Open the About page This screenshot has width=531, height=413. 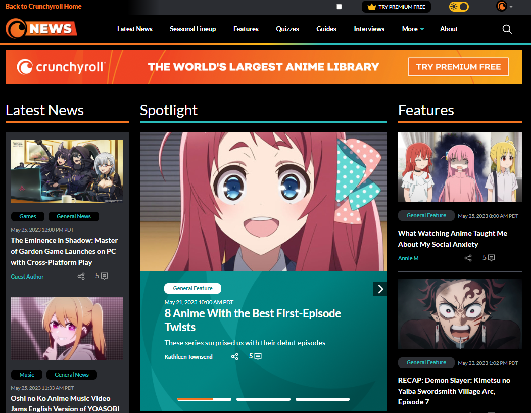449,29
